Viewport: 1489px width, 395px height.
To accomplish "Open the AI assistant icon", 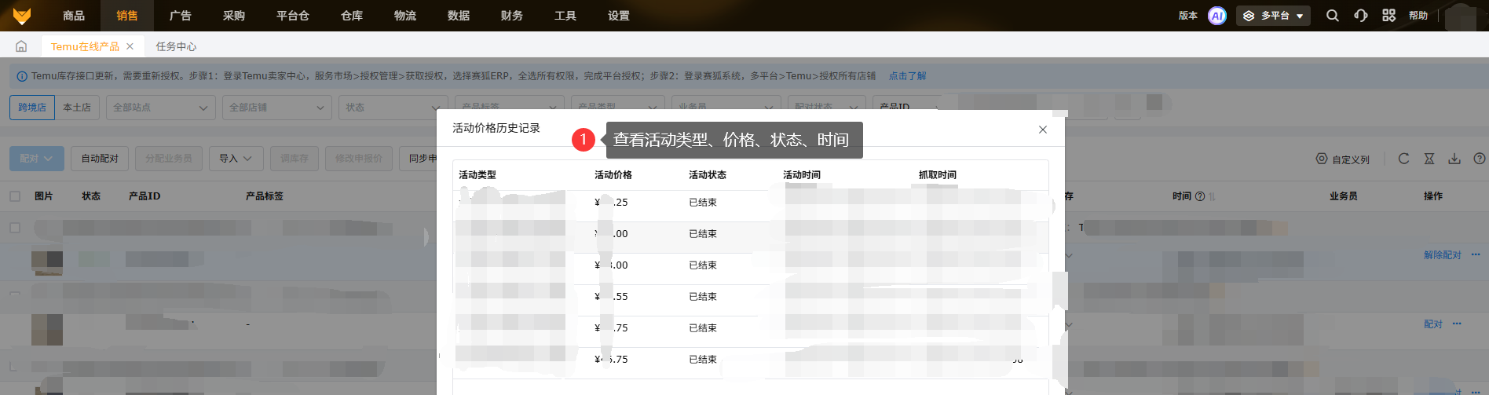I will [x=1217, y=16].
